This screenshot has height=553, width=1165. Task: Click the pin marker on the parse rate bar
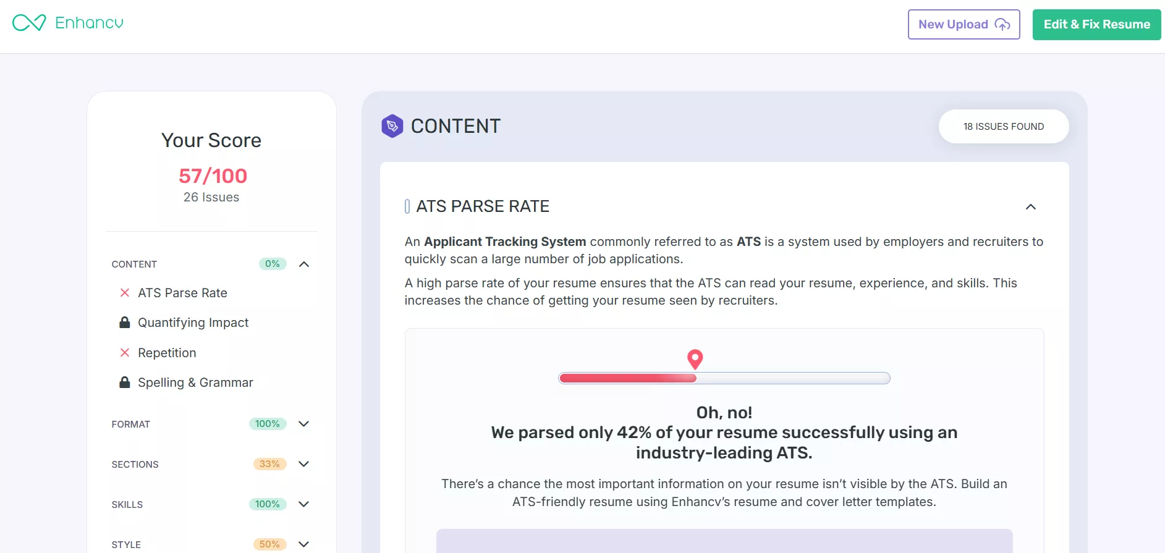click(695, 359)
